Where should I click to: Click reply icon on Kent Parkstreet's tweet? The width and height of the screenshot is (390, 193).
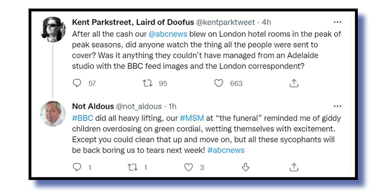coord(77,83)
